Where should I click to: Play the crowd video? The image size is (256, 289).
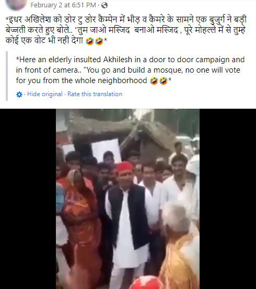pos(127,199)
